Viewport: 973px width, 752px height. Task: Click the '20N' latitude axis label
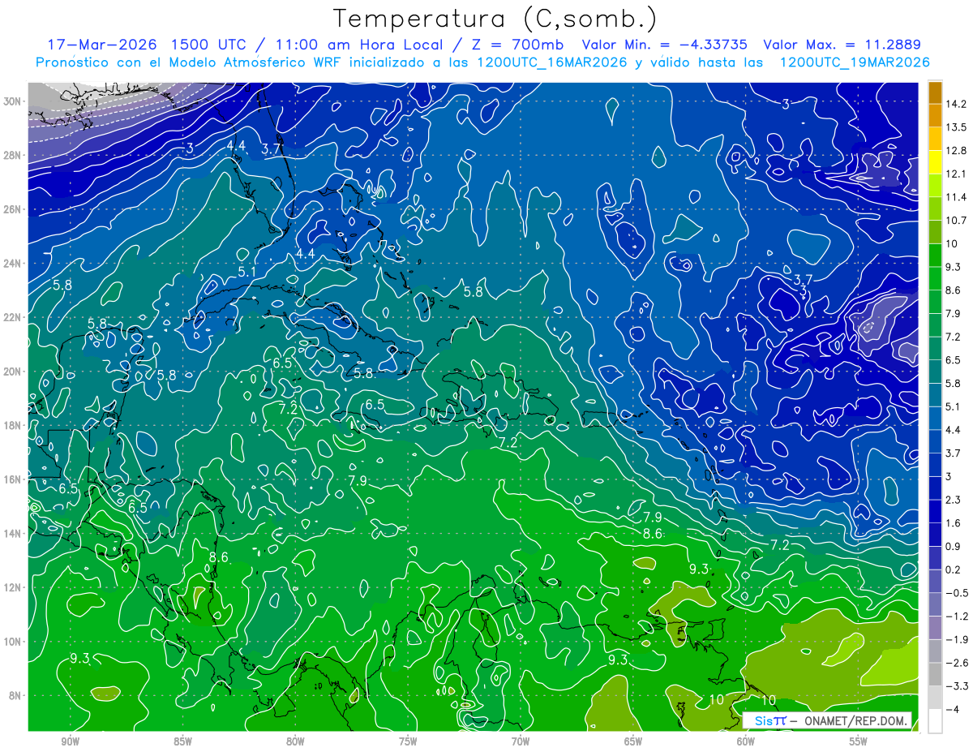(12, 372)
